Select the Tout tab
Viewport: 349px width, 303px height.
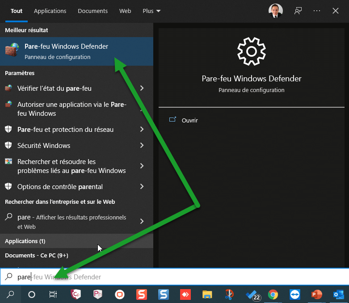click(x=17, y=11)
